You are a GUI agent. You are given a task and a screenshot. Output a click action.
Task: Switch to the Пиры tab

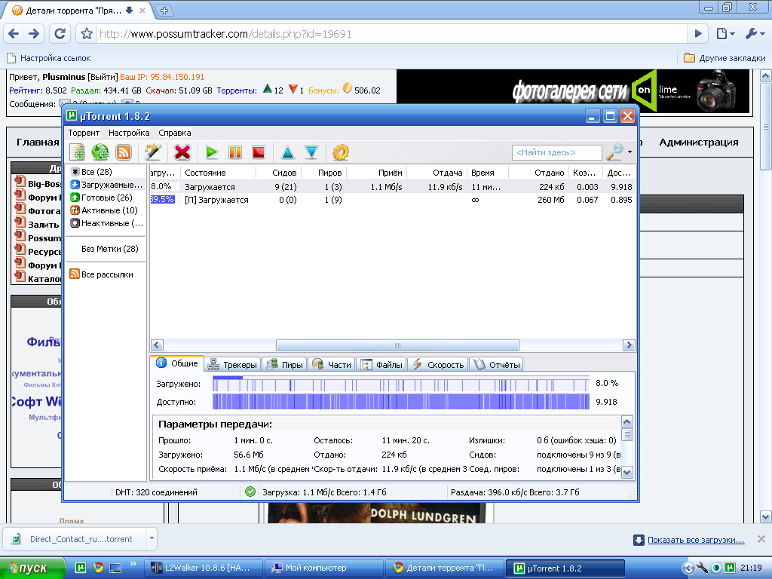point(284,365)
